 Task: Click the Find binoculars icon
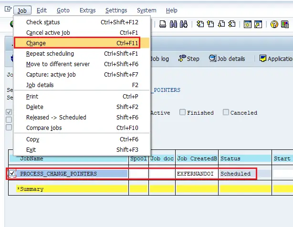pyautogui.click(x=173, y=24)
